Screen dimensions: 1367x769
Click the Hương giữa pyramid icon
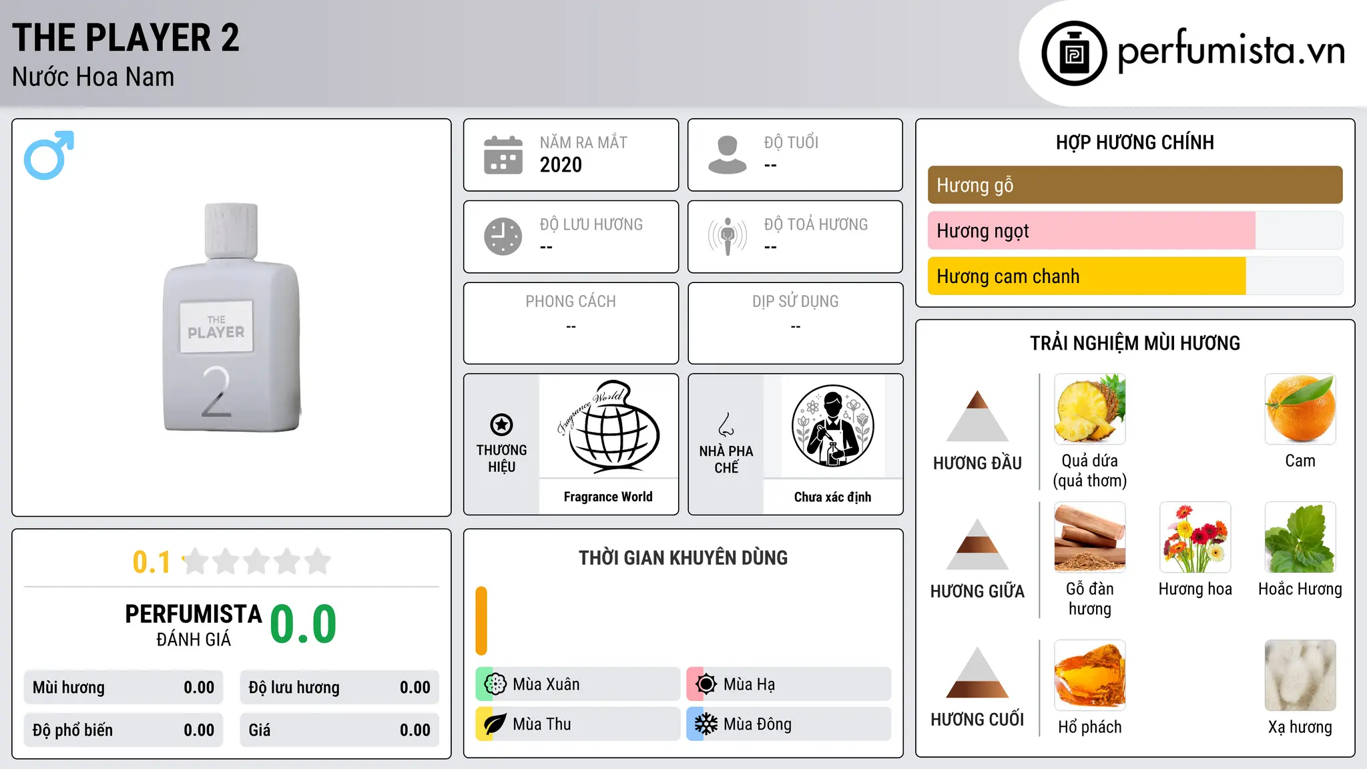click(x=977, y=544)
